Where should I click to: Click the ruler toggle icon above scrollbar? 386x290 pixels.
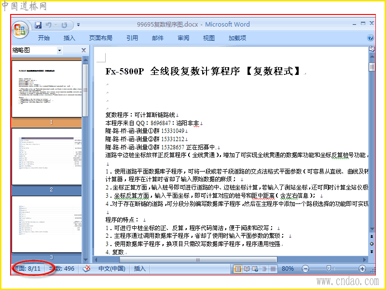pyautogui.click(x=372, y=49)
